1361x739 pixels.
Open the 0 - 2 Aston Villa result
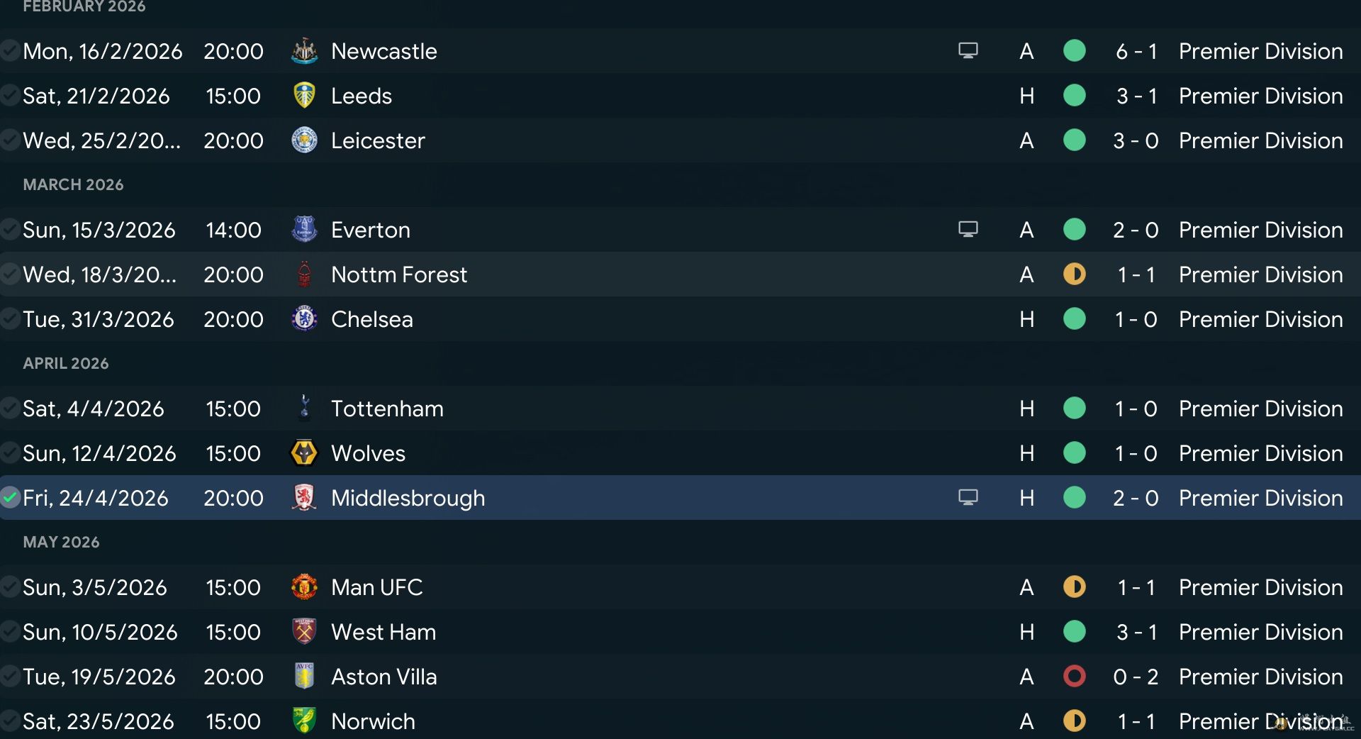[x=1136, y=677]
